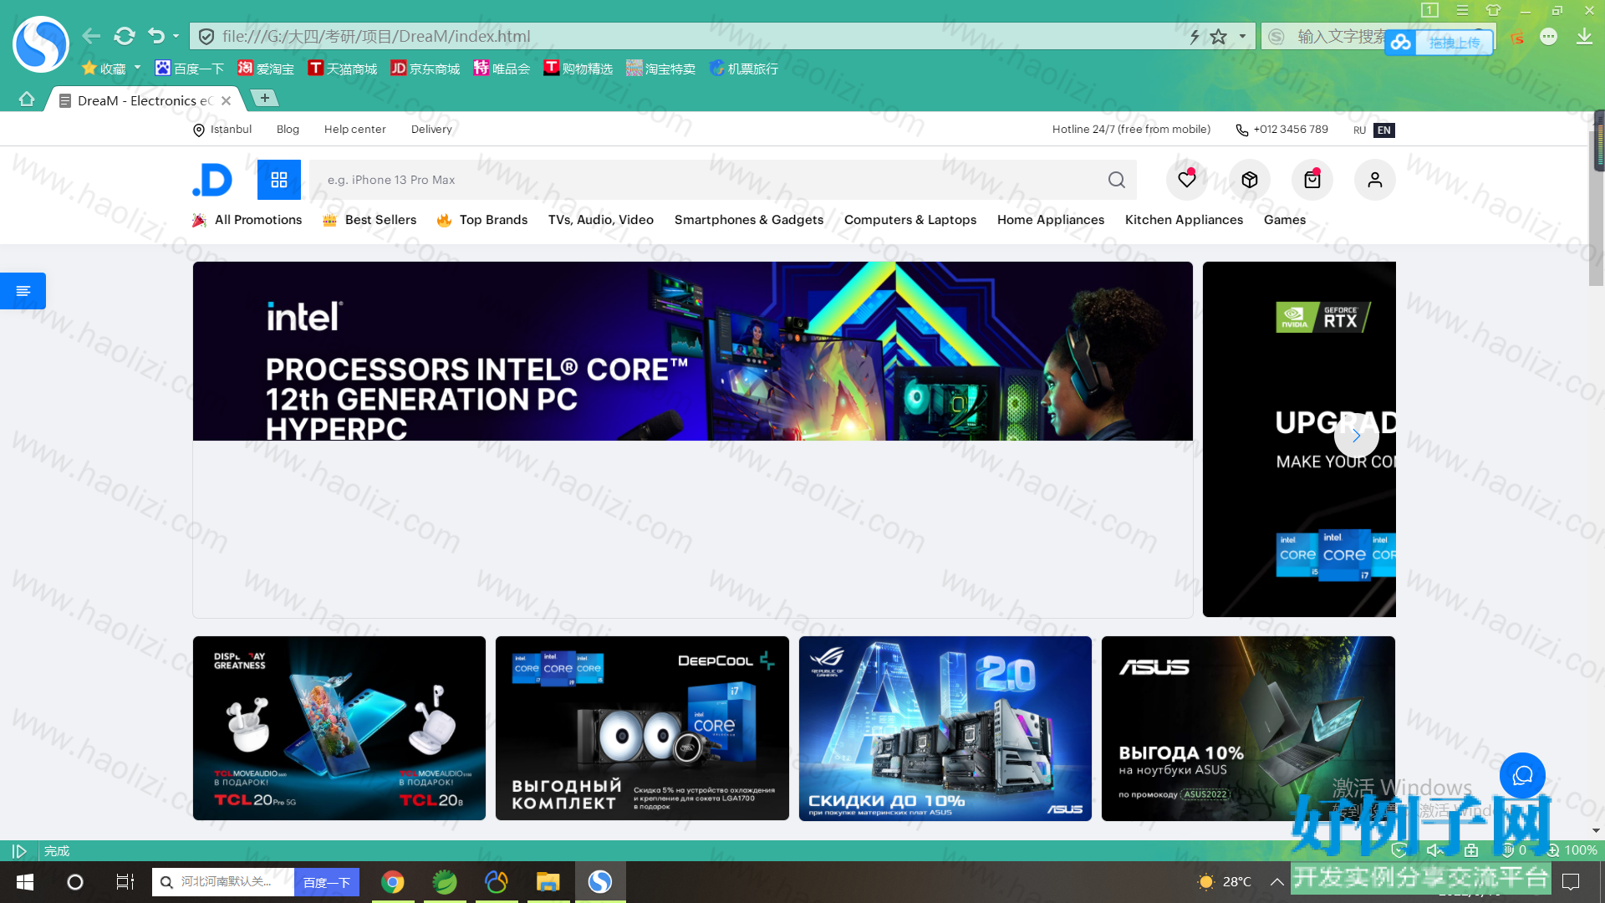Click the browser undo close-tab icon
The height and width of the screenshot is (903, 1605).
pos(156,36)
